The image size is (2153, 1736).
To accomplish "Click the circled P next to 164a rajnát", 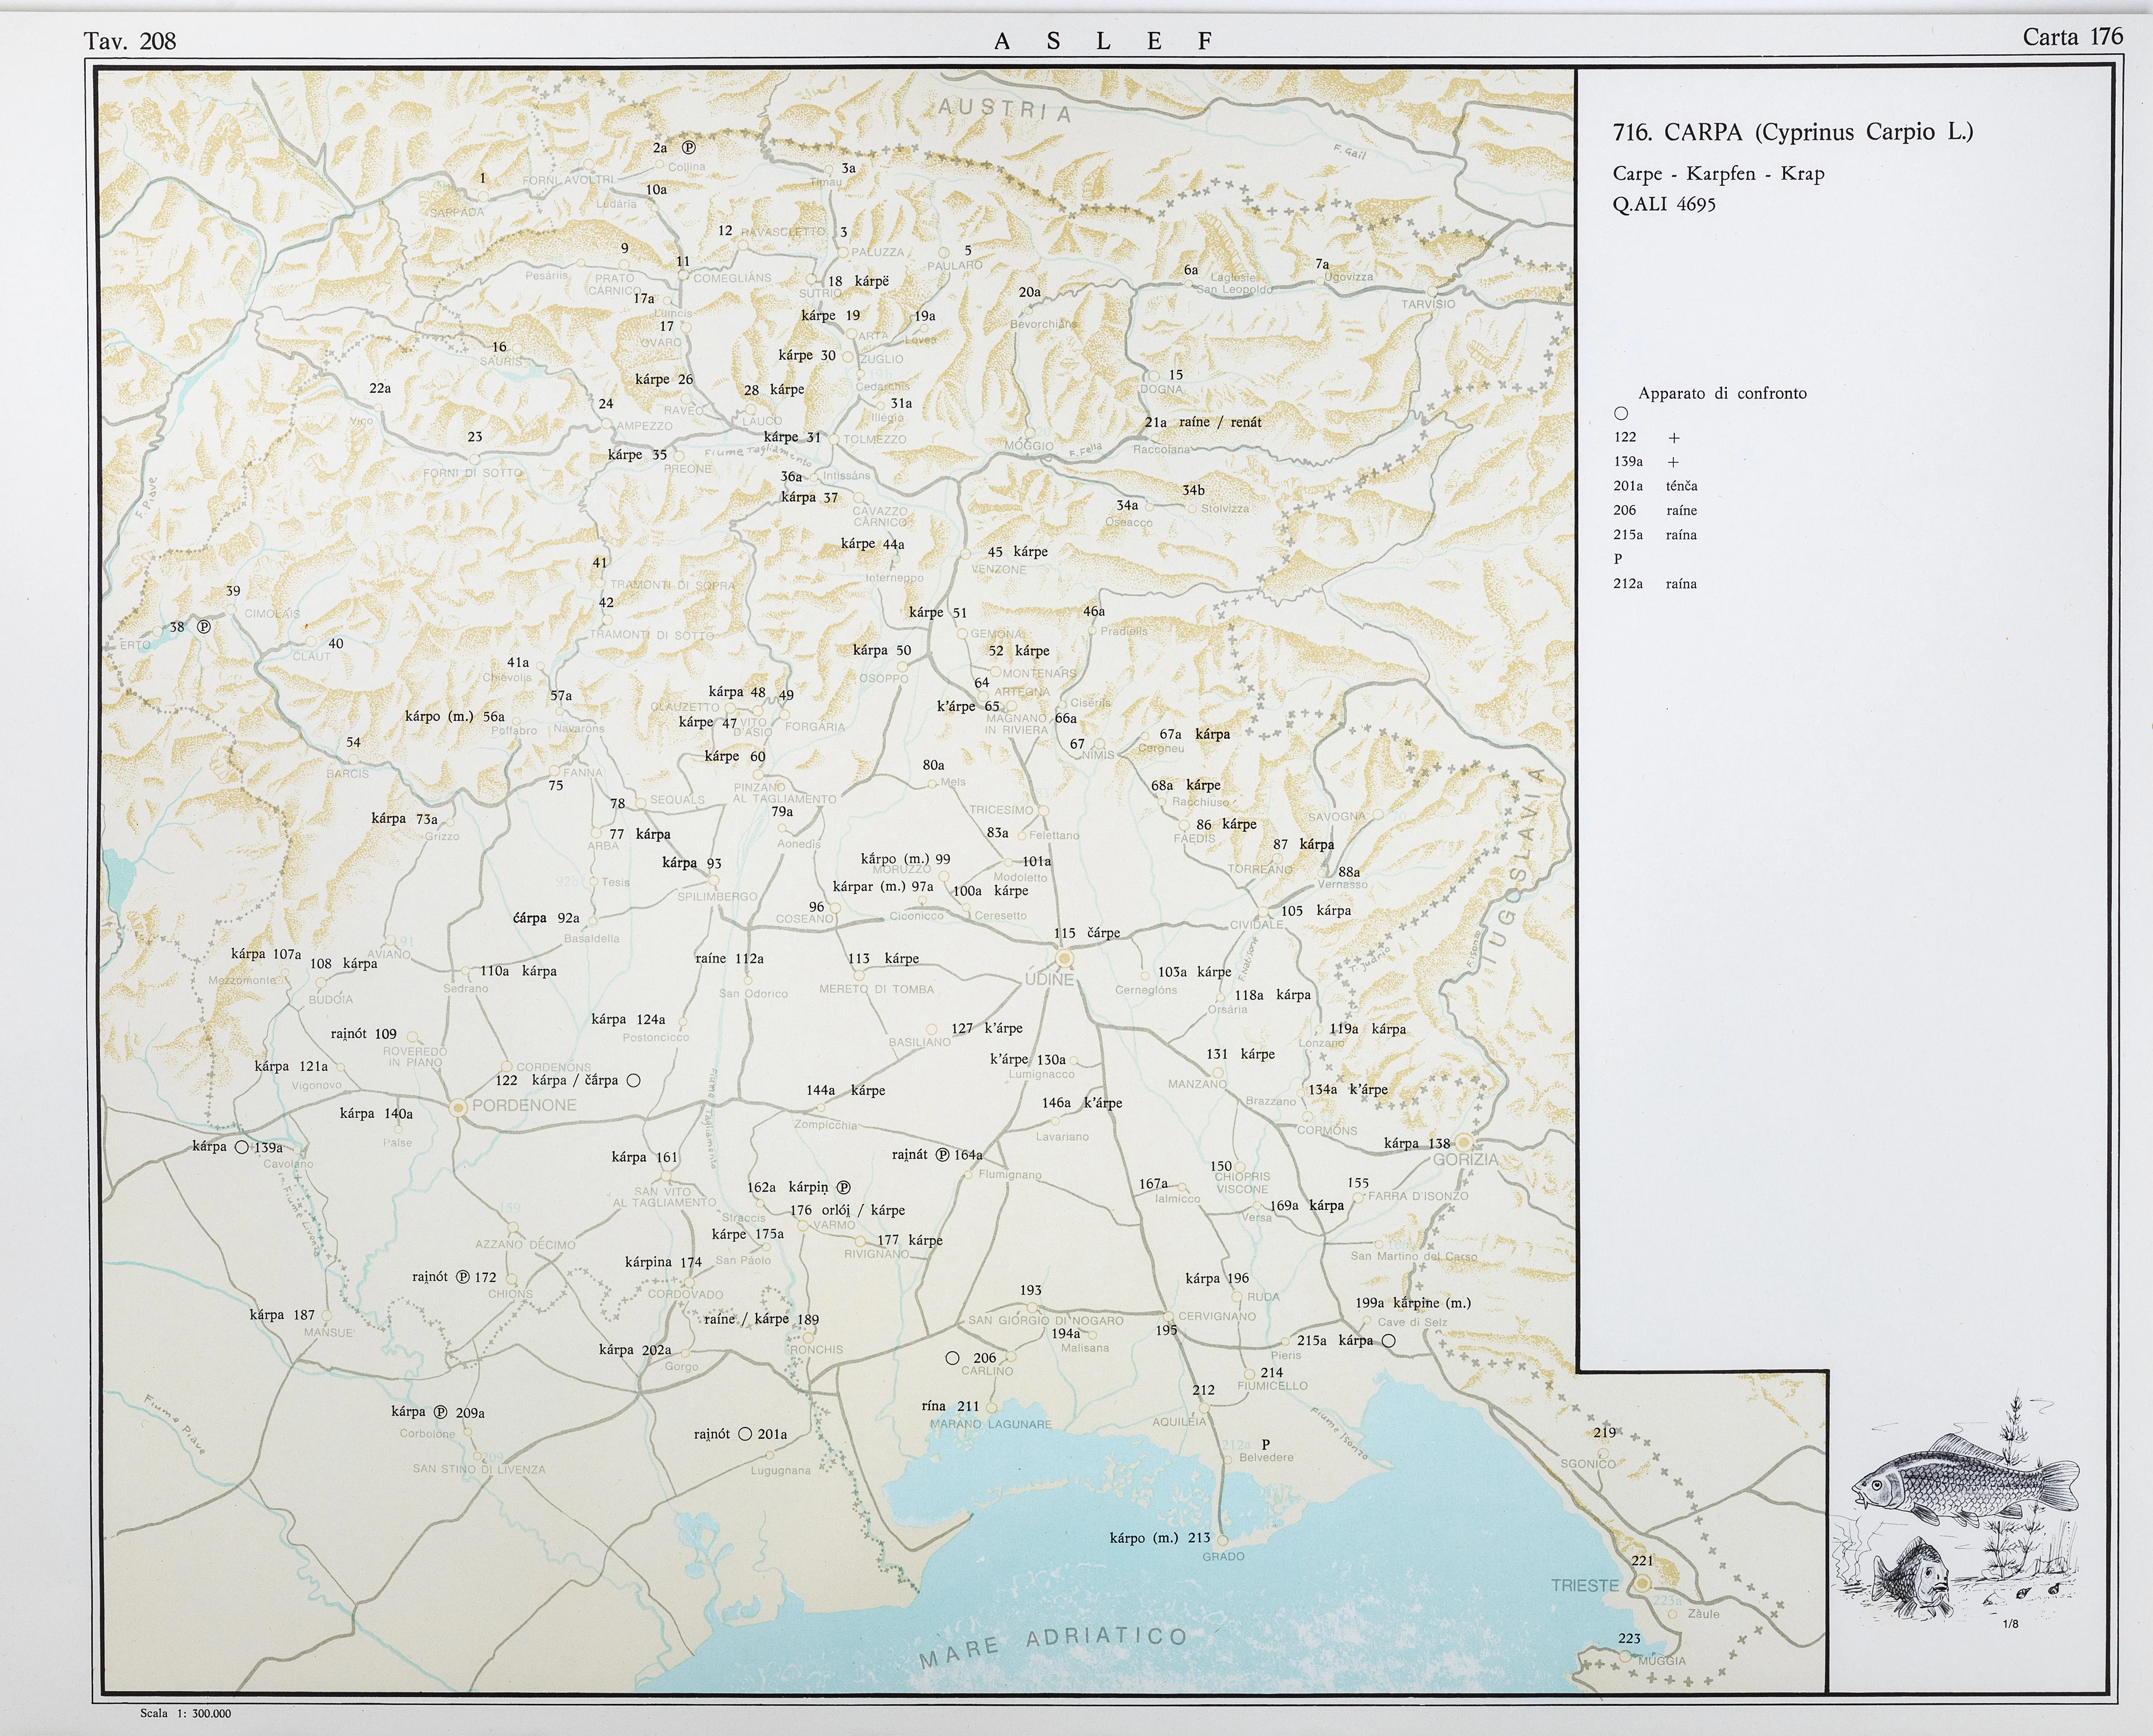I will click(x=943, y=1155).
